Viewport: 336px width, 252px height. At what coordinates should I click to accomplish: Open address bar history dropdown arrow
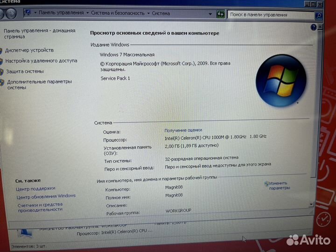coord(210,14)
